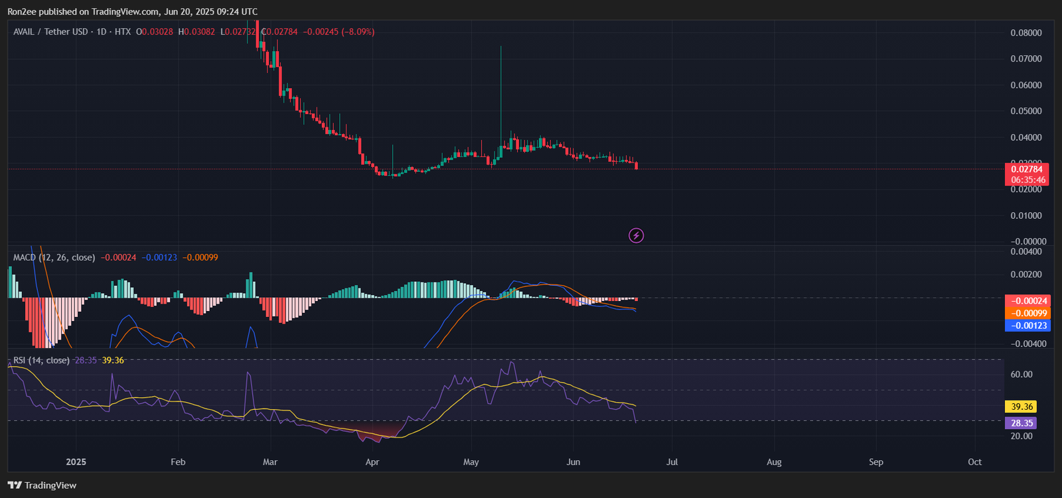Screen dimensions: 1062x498
Task: Click the RSI (14, close) indicator label
Action: point(41,360)
